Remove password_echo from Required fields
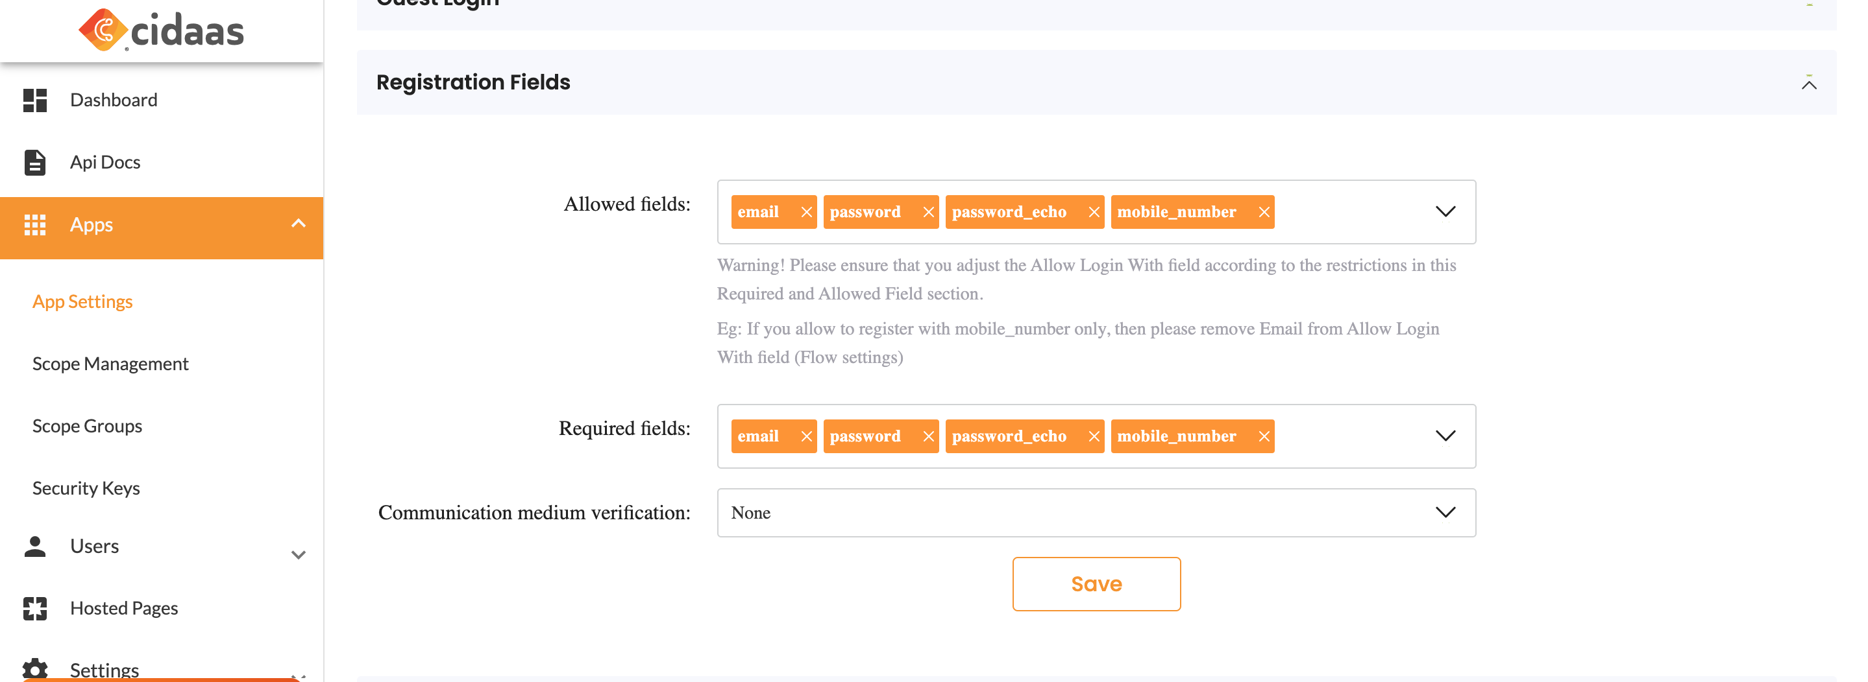The height and width of the screenshot is (682, 1868). coord(1094,436)
